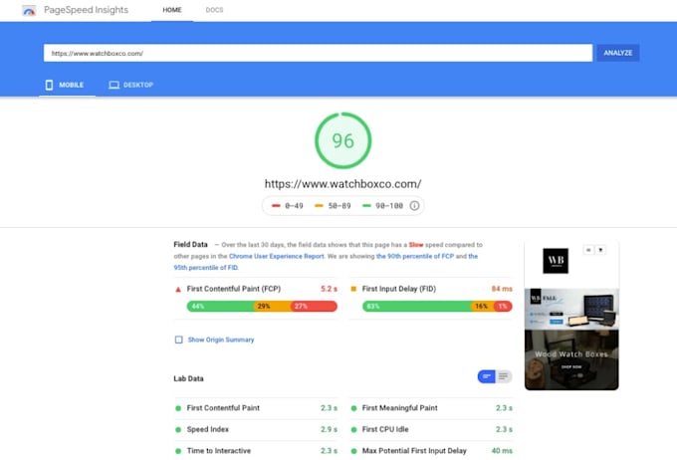Screen dimensions: 677x460
Task: Click the FCP distribution bar
Action: pyautogui.click(x=262, y=307)
